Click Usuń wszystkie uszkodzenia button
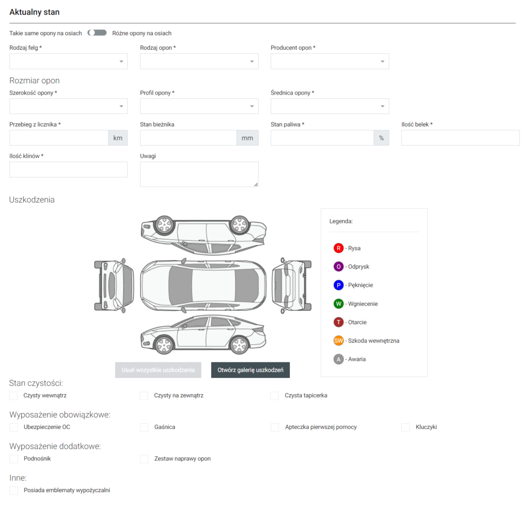This screenshot has height=505, width=529. pyautogui.click(x=158, y=370)
